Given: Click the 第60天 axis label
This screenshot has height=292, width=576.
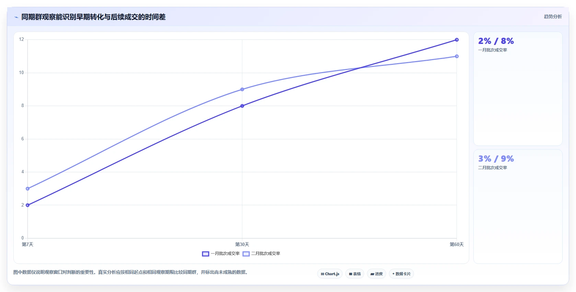Looking at the screenshot, I should click(x=457, y=244).
